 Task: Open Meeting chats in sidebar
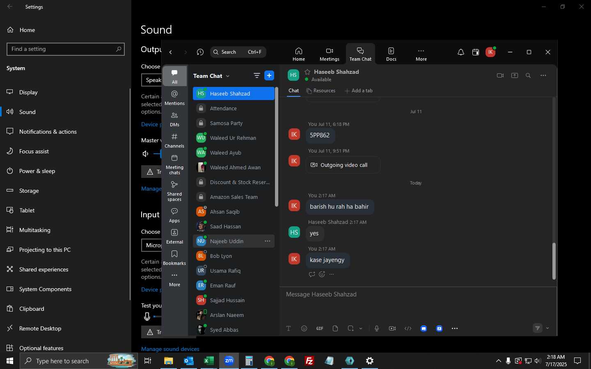click(174, 164)
